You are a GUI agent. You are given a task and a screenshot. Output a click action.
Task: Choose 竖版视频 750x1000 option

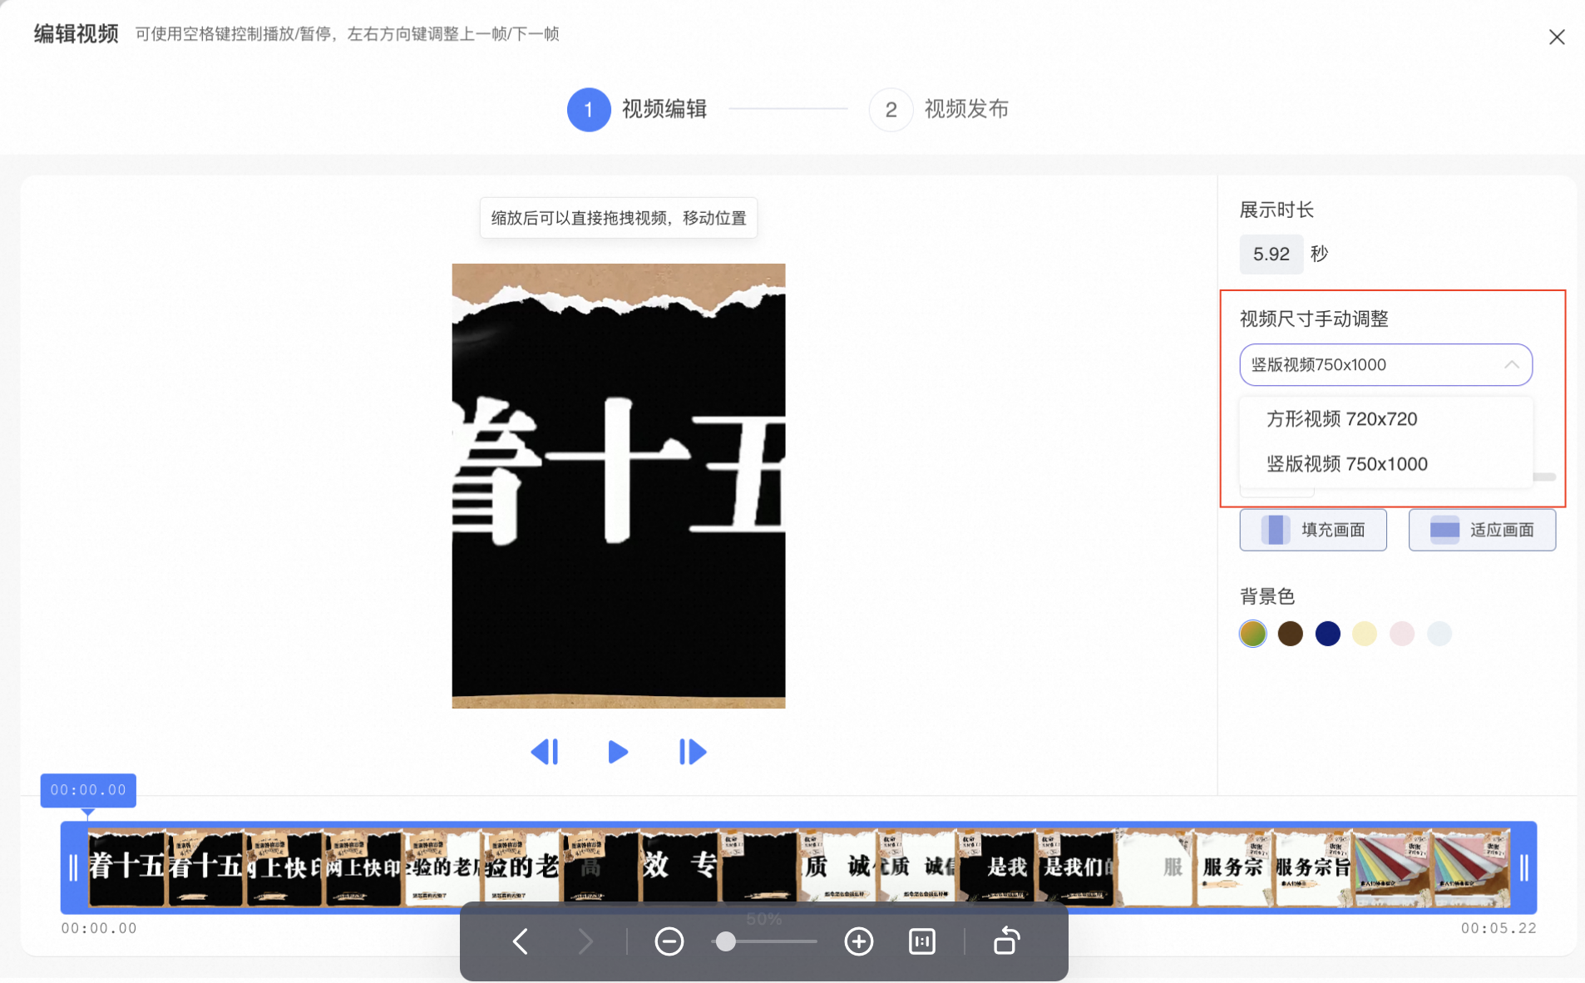[x=1385, y=464]
